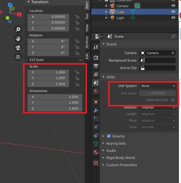Image resolution: width=181 pixels, height=183 pixels.
Task: Pin the Scene properties editor
Action: pyautogui.click(x=173, y=36)
